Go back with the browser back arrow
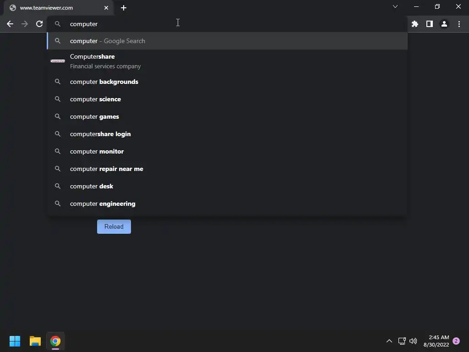 pos(10,24)
